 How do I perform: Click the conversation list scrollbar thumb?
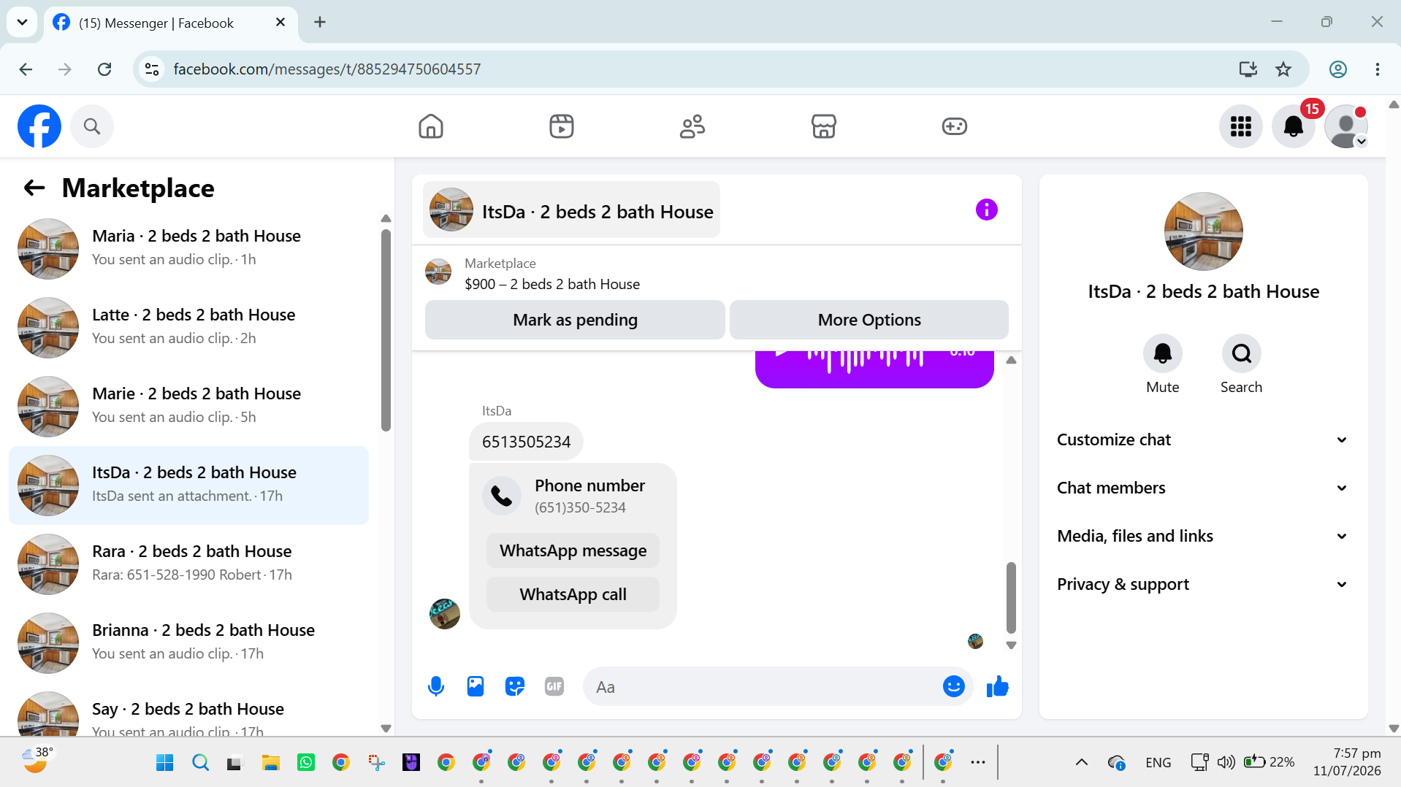(x=386, y=330)
